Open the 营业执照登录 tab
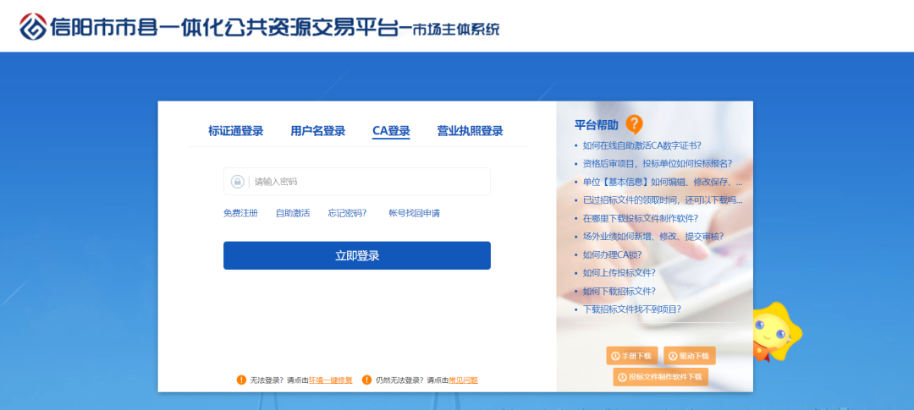The width and height of the screenshot is (914, 410). pos(470,131)
